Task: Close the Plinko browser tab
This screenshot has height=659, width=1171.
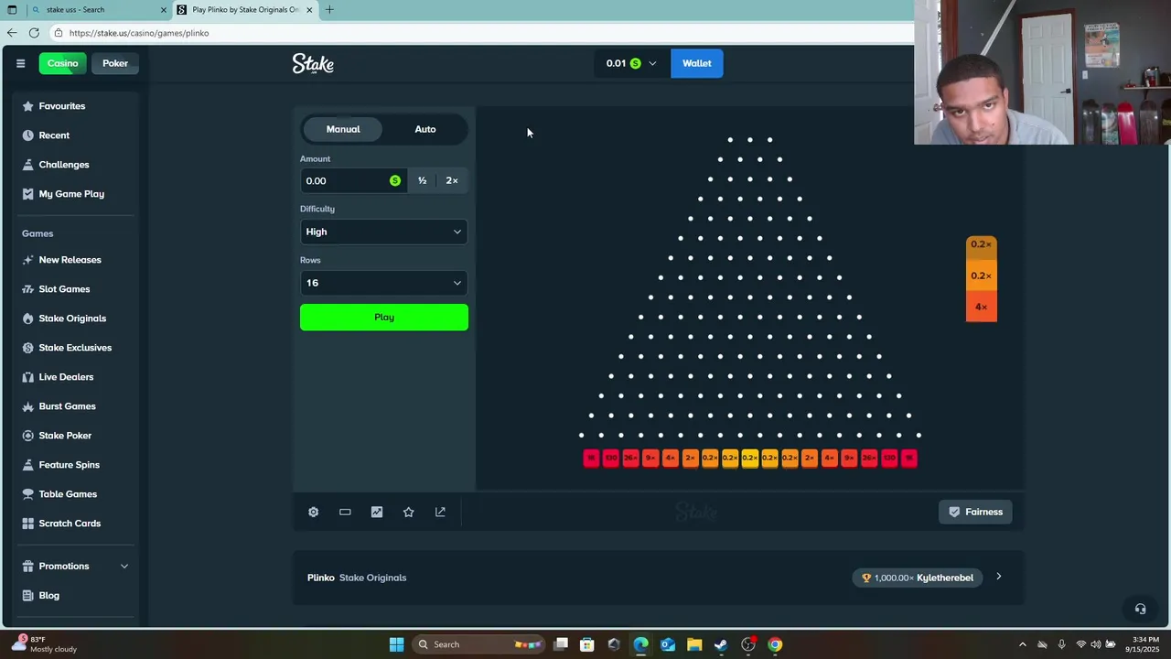Action: (309, 9)
